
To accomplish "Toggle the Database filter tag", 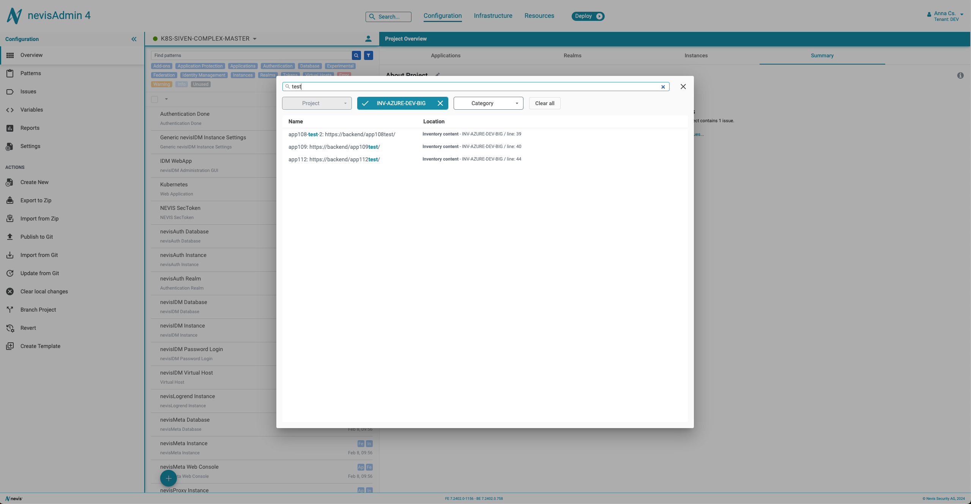I will (310, 66).
